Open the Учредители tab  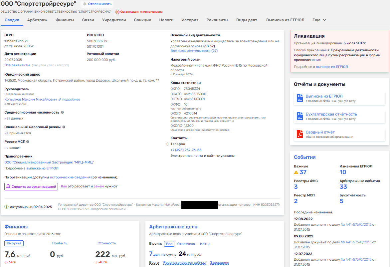[114, 20]
